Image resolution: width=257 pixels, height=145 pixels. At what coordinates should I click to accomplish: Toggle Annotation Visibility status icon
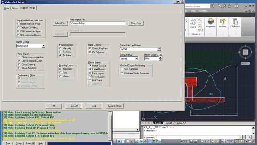213,141
